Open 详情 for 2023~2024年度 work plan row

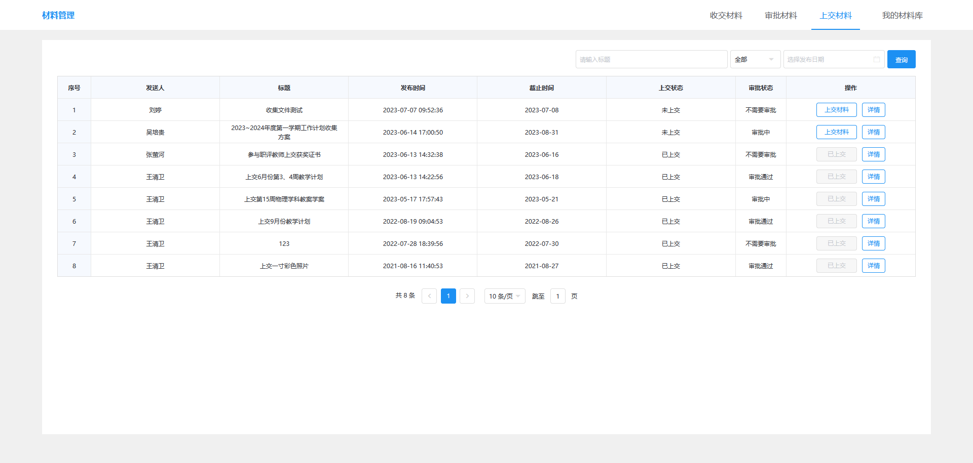tap(873, 132)
